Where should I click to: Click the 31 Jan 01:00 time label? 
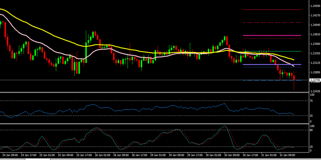coord(268,155)
